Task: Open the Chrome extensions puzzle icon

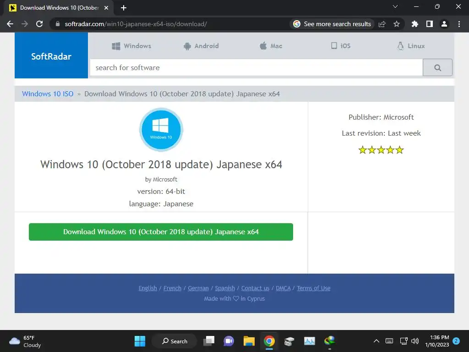Action: coord(415,24)
